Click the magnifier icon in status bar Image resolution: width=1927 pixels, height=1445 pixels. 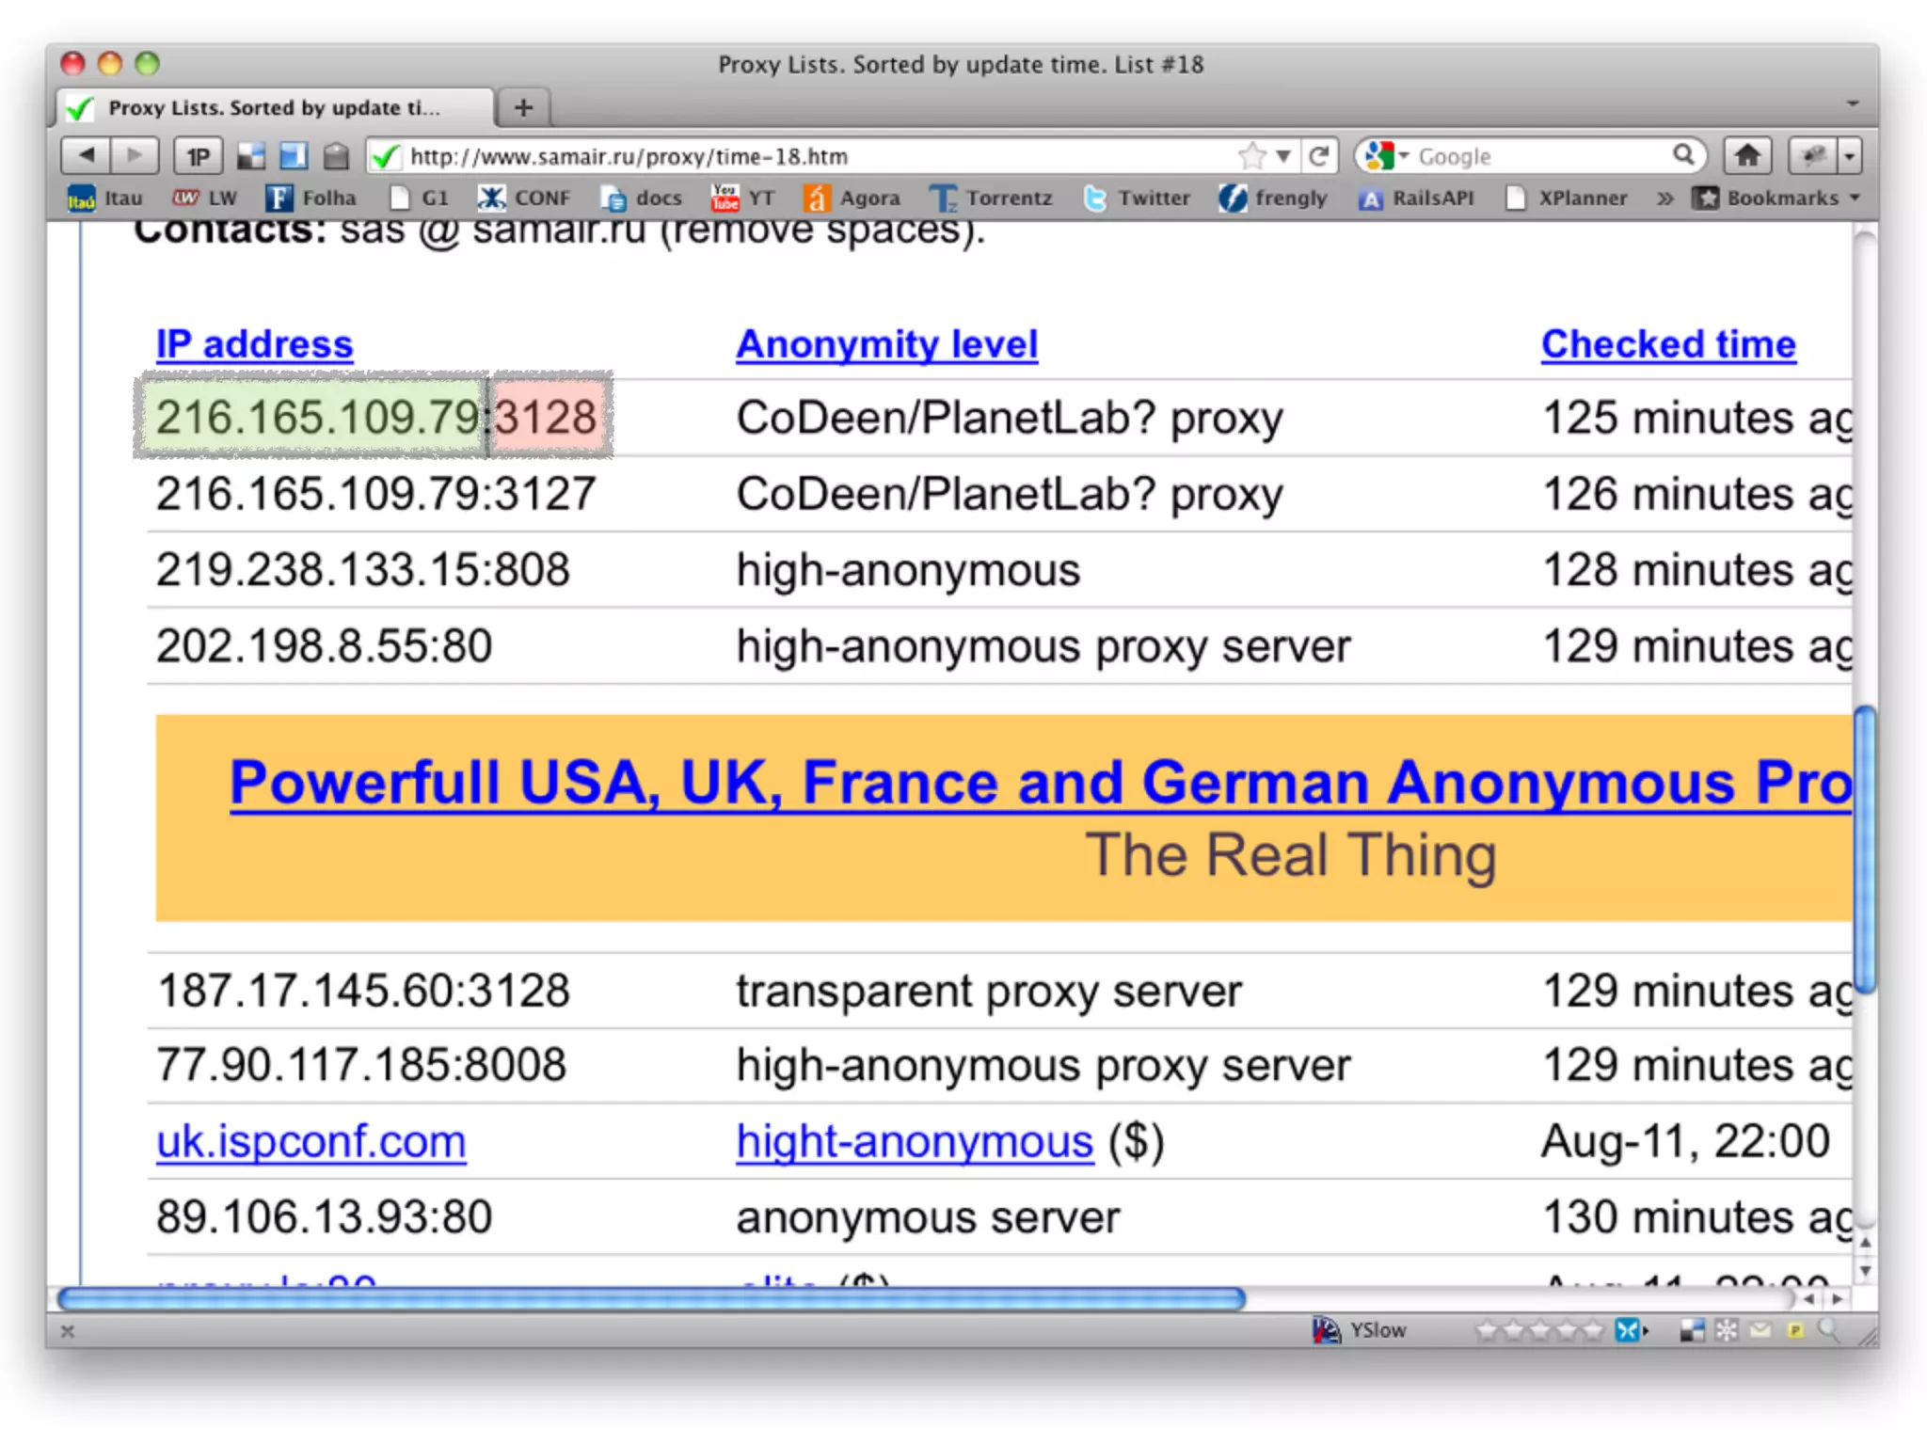[1828, 1329]
